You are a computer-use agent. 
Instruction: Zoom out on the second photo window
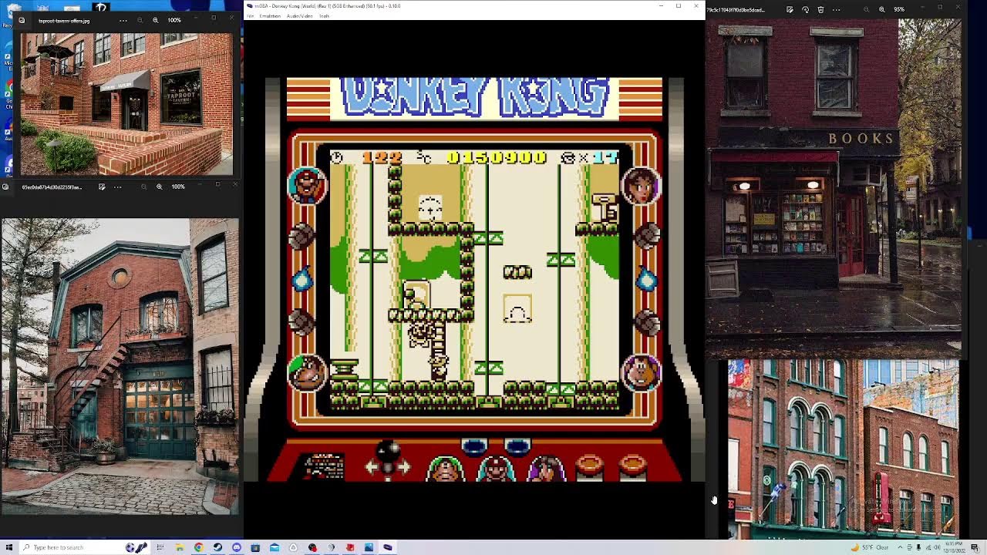[x=143, y=187]
